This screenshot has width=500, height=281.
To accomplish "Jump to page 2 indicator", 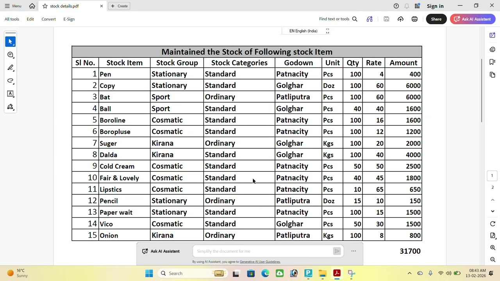I will 492,187.
